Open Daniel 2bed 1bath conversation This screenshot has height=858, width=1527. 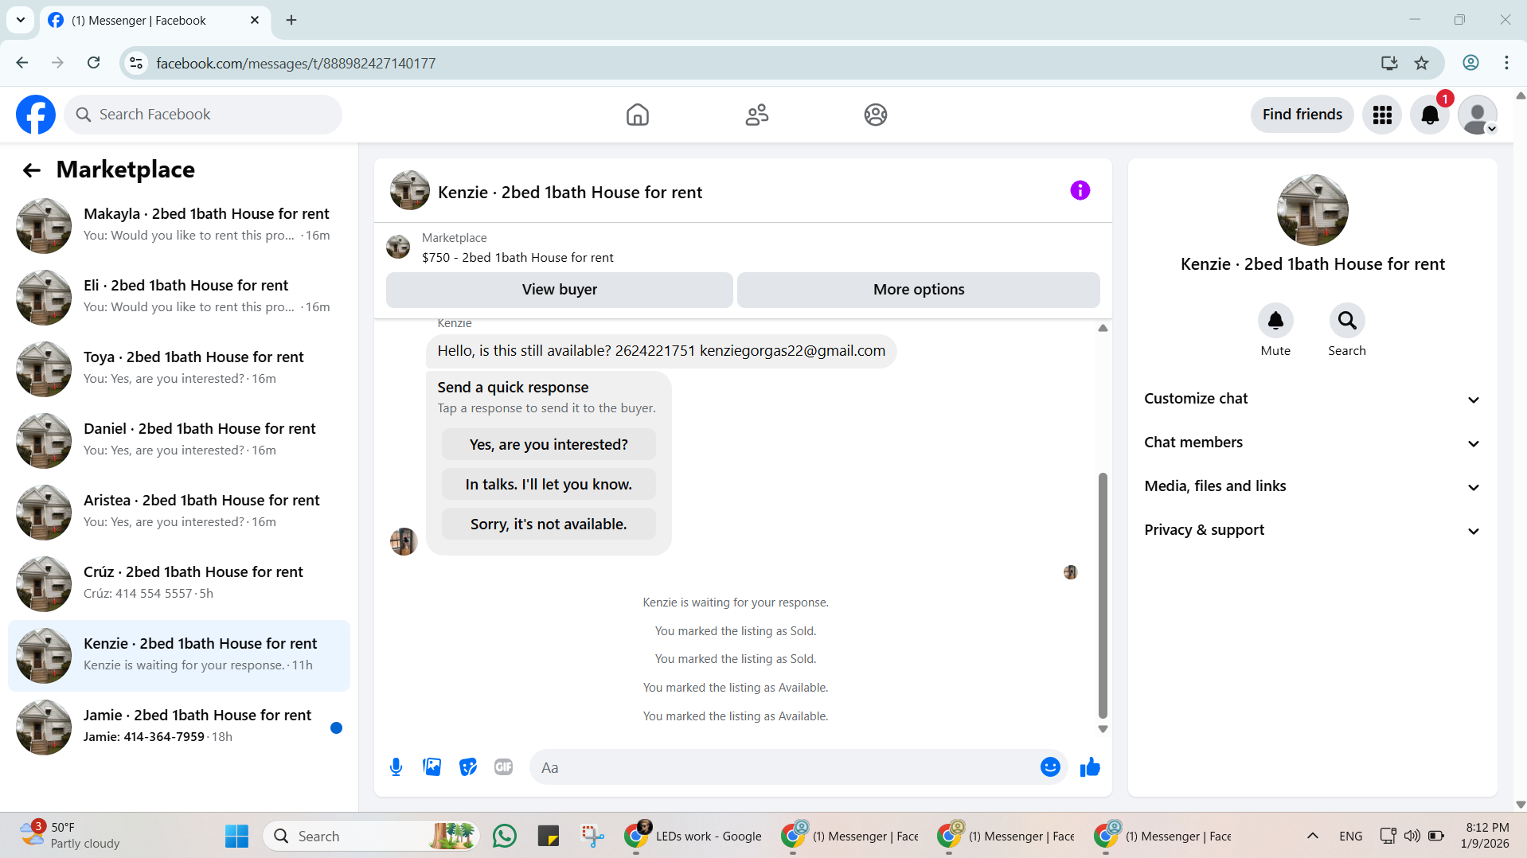click(179, 440)
